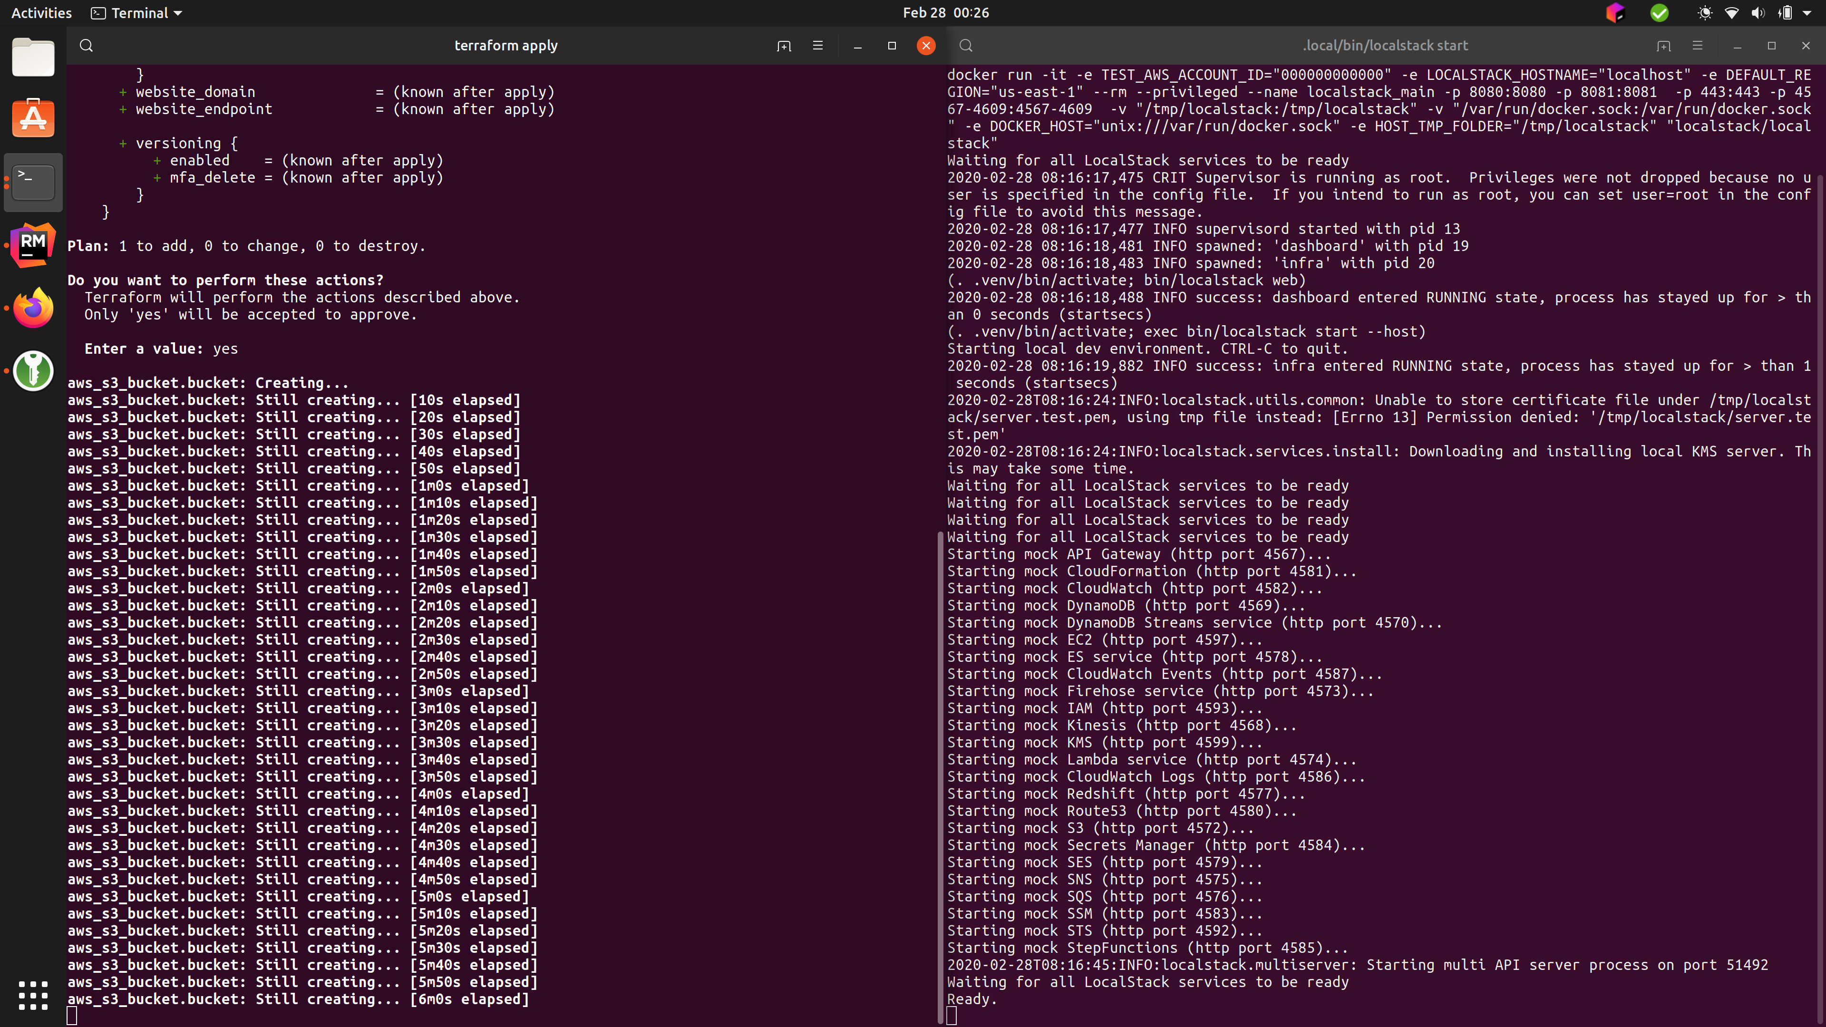Open the password manager from the dock
The image size is (1826, 1027).
pos(33,370)
